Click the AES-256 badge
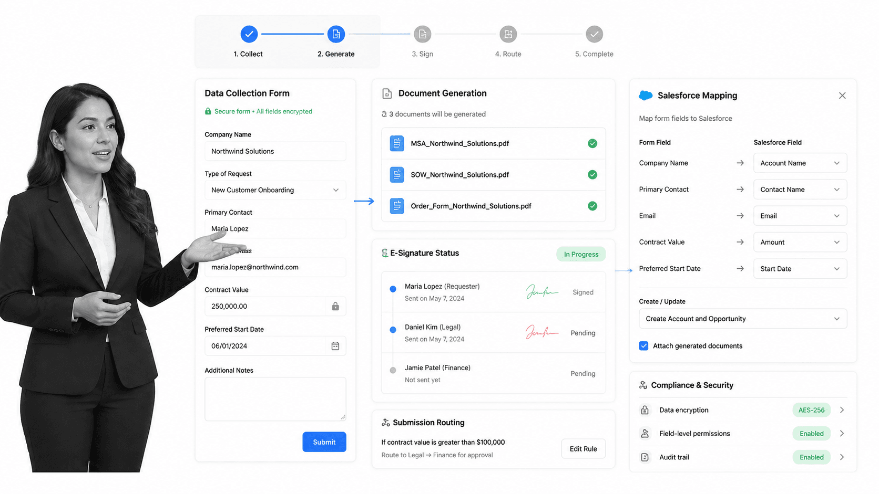Screen dimensions: 879x494 [x=812, y=410]
